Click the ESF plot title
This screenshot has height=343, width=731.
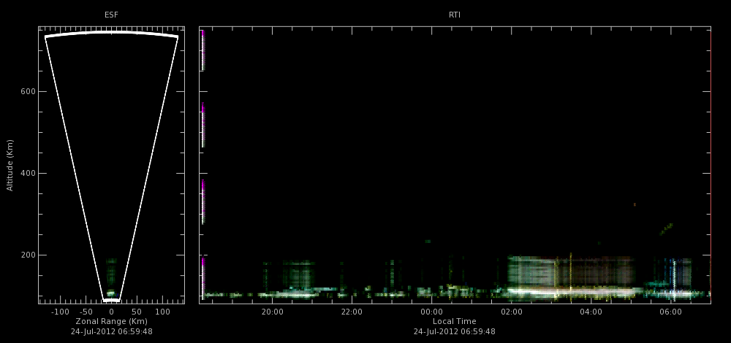(111, 15)
